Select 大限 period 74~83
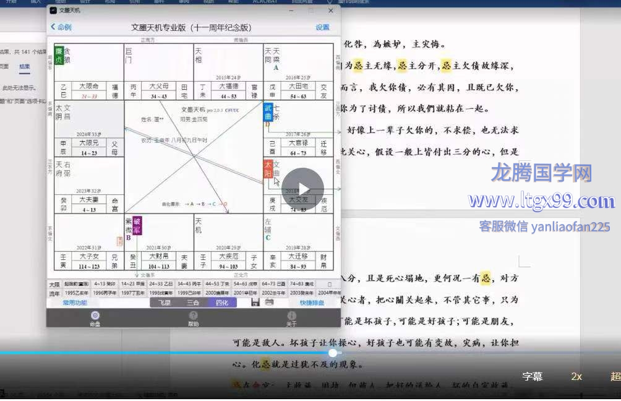The width and height of the screenshot is (621, 401). pos(301,284)
